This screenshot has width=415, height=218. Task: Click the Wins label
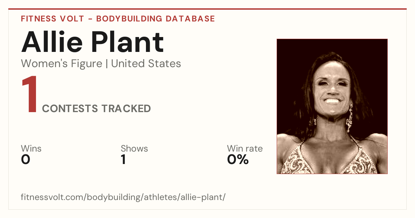point(31,149)
